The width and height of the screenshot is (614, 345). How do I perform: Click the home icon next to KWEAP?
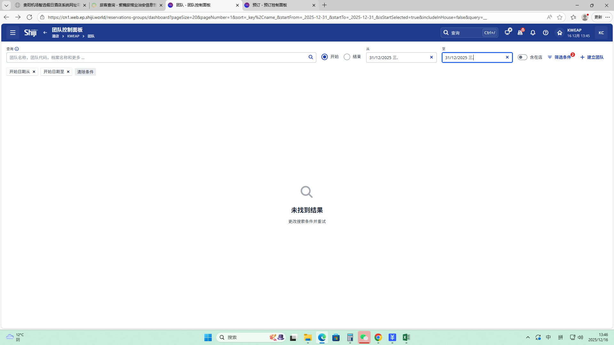click(560, 33)
